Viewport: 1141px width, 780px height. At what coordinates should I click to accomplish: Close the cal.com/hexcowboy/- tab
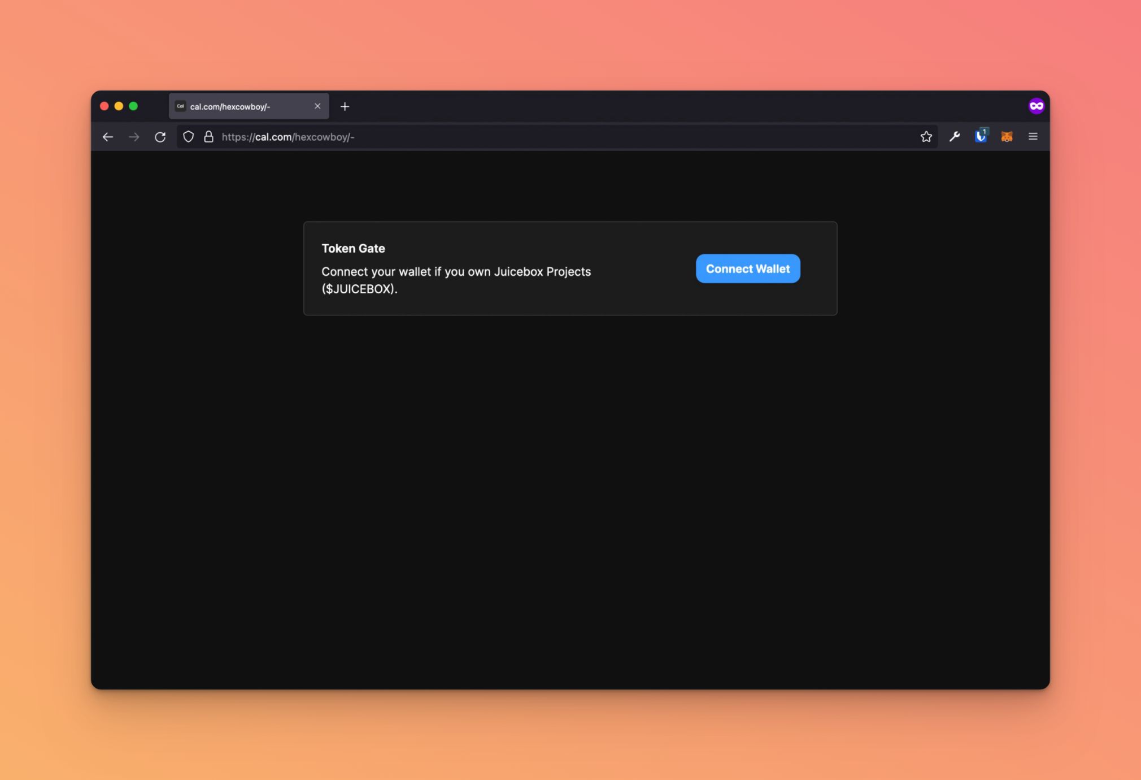tap(317, 106)
